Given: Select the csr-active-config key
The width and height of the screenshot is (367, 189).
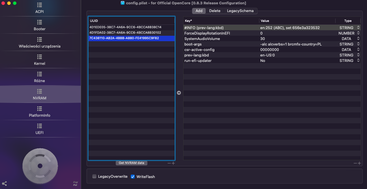Looking at the screenshot, I should [199, 50].
